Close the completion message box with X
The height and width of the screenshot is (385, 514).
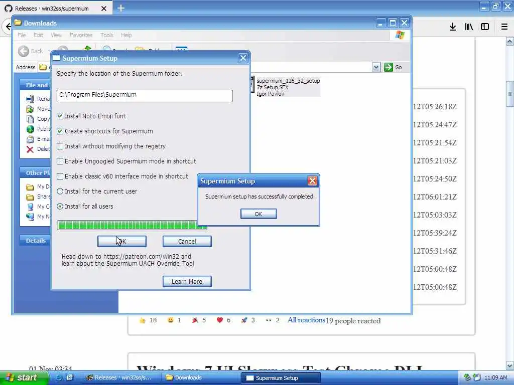[x=312, y=180]
